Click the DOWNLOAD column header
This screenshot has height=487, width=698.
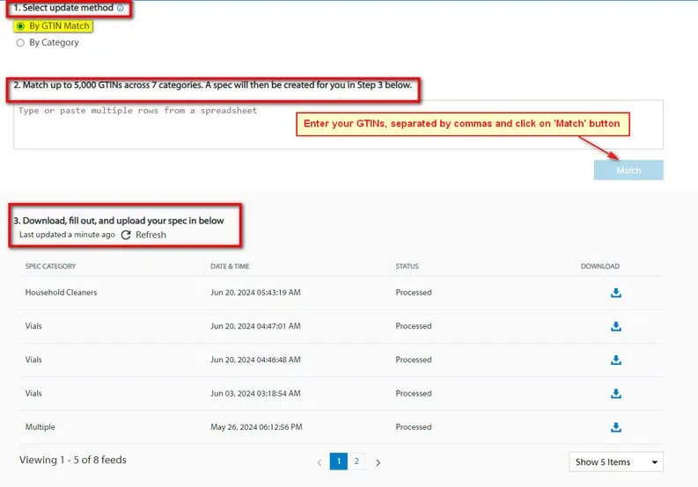(600, 266)
